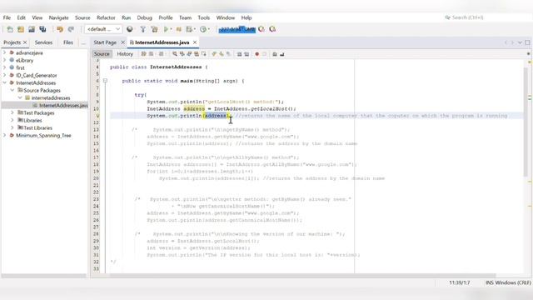Toggle a bookmark on the current line
The image size is (533, 300).
pyautogui.click(x=228, y=53)
